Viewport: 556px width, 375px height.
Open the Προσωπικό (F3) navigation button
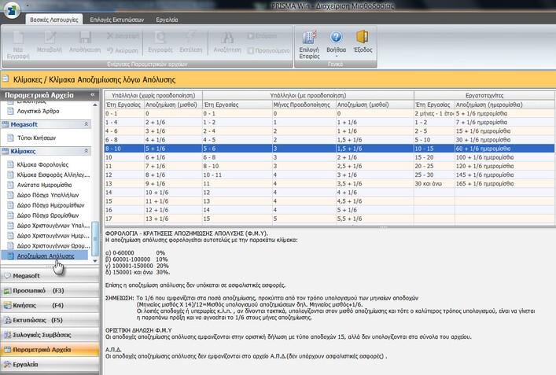pyautogui.click(x=50, y=290)
